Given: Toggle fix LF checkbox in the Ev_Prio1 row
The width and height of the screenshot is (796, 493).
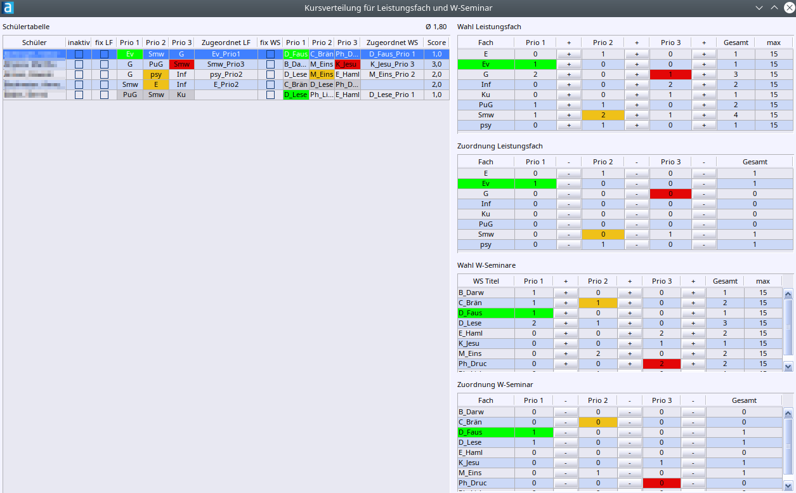Looking at the screenshot, I should tap(104, 55).
